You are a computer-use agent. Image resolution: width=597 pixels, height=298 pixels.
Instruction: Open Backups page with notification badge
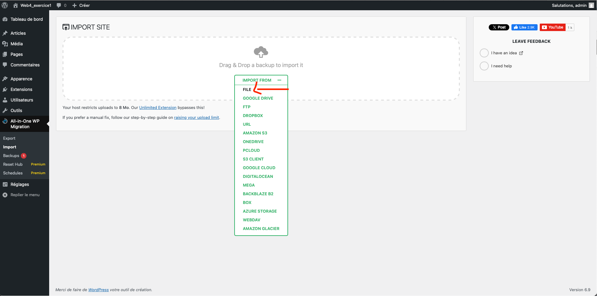11,156
